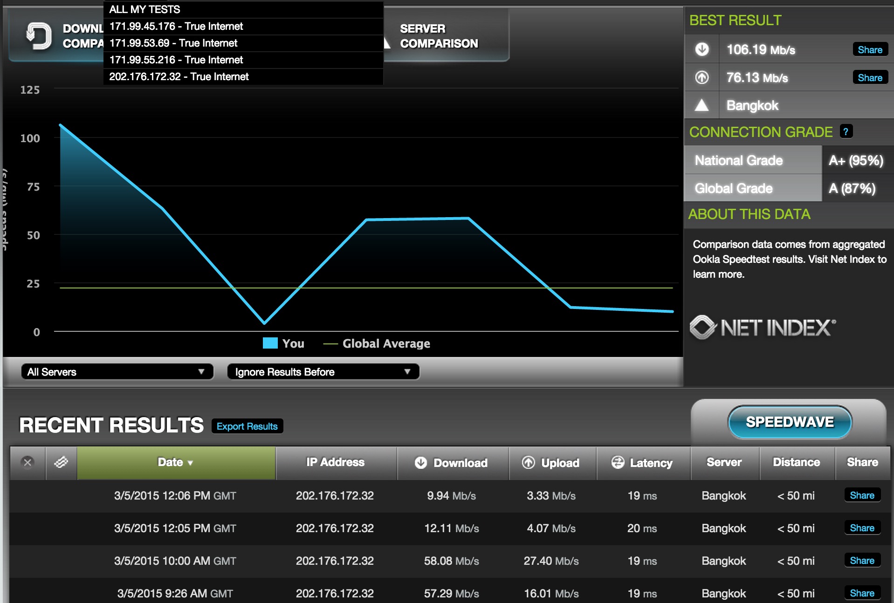The image size is (894, 603).
Task: Click the download comparison refresh icon
Action: [x=39, y=35]
